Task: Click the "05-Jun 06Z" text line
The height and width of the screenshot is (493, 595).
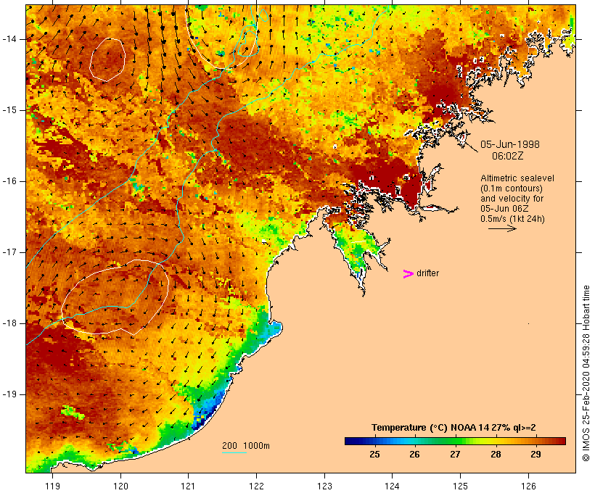Action: click(x=504, y=209)
